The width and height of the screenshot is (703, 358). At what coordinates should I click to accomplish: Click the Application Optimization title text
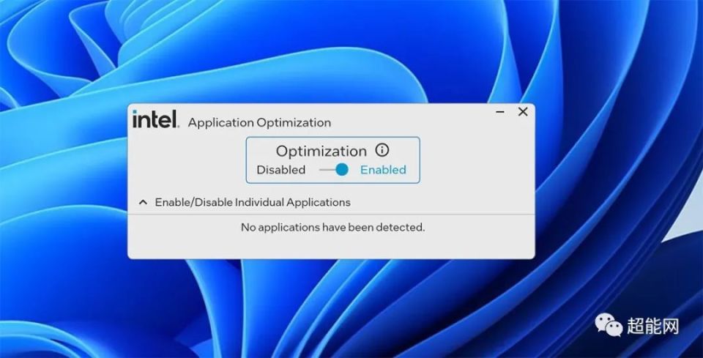(259, 123)
